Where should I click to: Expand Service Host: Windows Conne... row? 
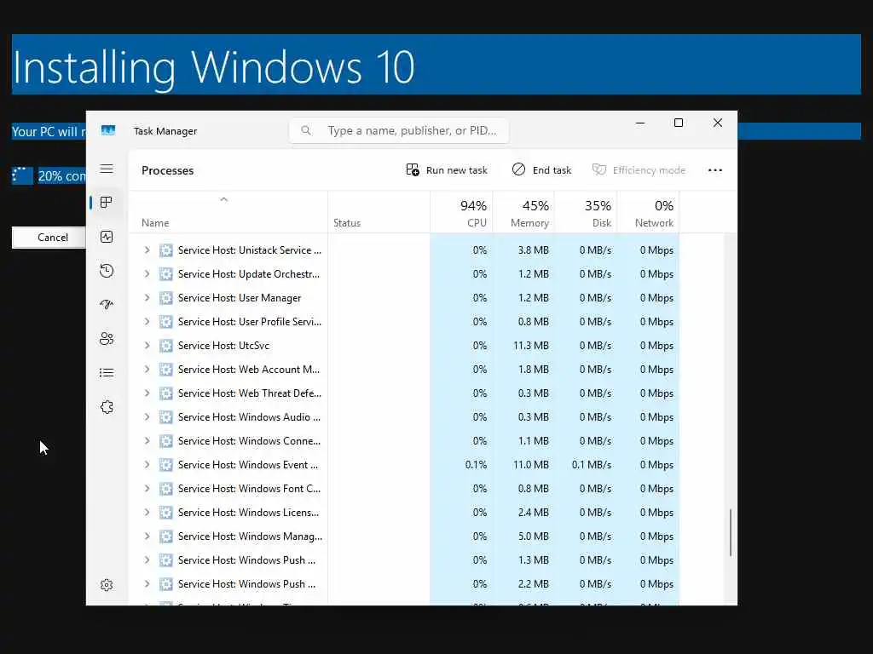[147, 441]
